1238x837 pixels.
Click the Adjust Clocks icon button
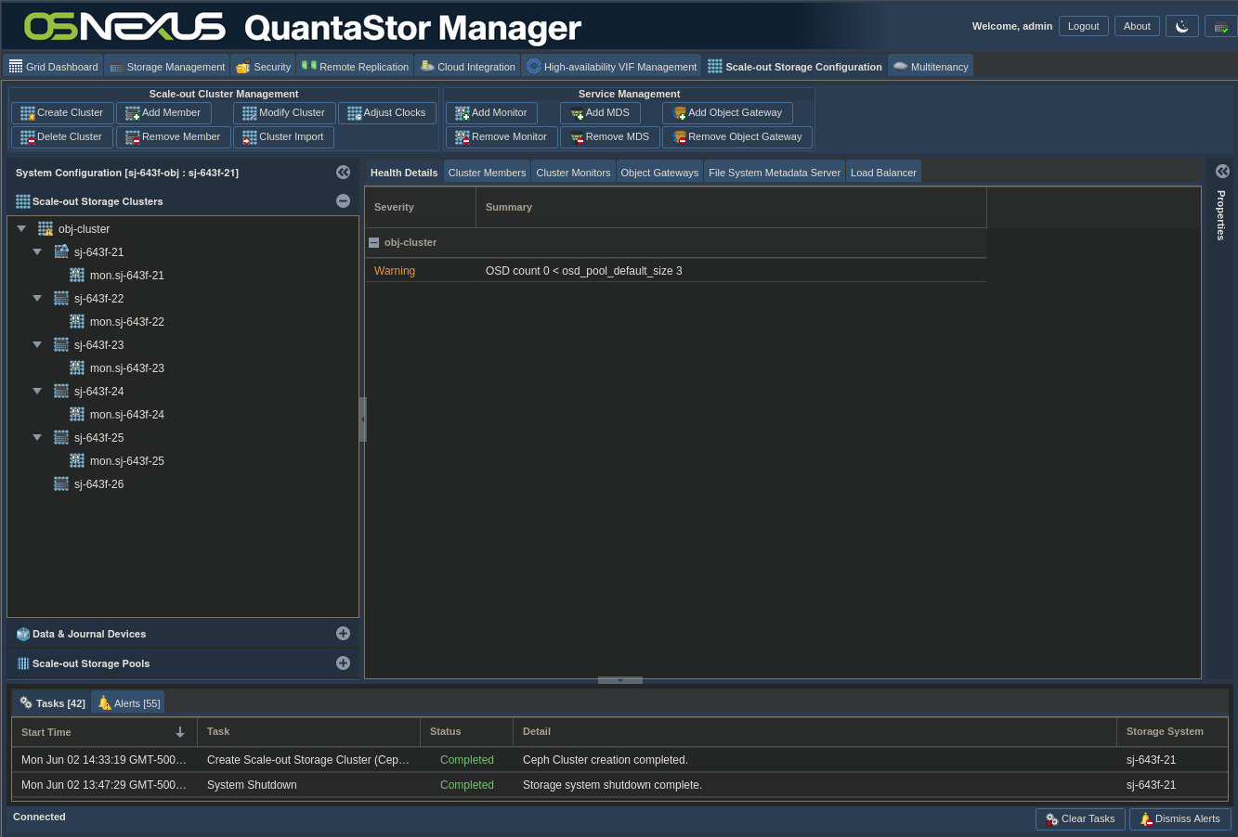pyautogui.click(x=354, y=113)
